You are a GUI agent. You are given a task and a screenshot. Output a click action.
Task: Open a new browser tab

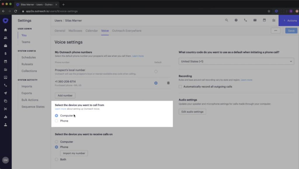point(63,4)
